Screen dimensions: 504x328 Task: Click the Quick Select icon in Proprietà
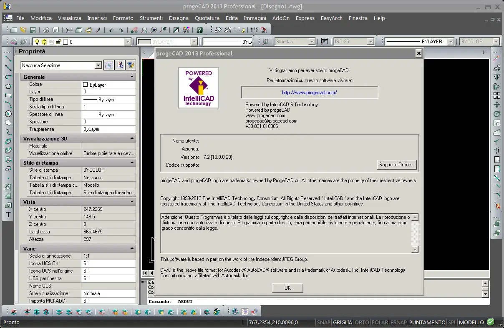click(x=109, y=65)
